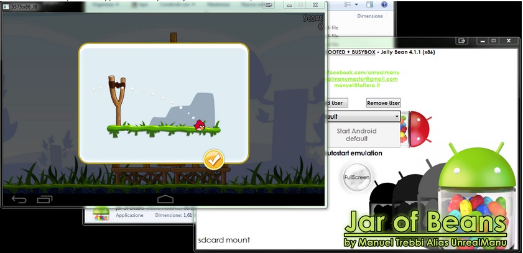
Task: Click the sdcard mount label
Action: (x=224, y=240)
